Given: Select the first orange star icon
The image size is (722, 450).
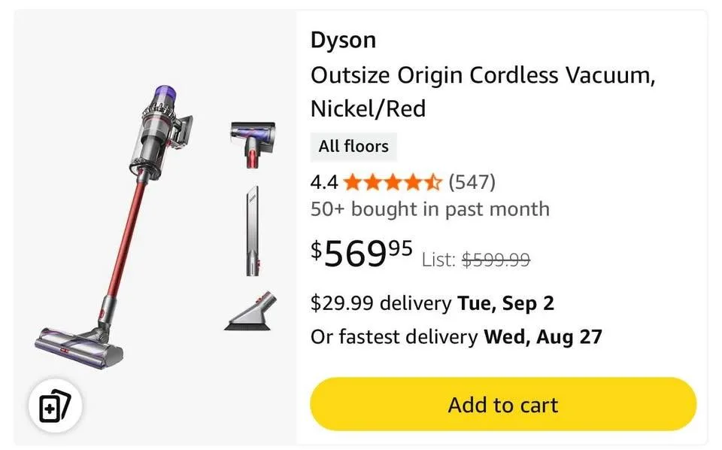Looking at the screenshot, I should pos(350,181).
